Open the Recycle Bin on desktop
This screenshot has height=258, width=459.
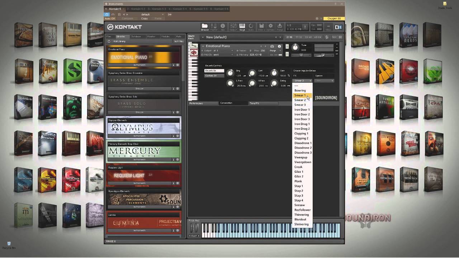(9, 245)
